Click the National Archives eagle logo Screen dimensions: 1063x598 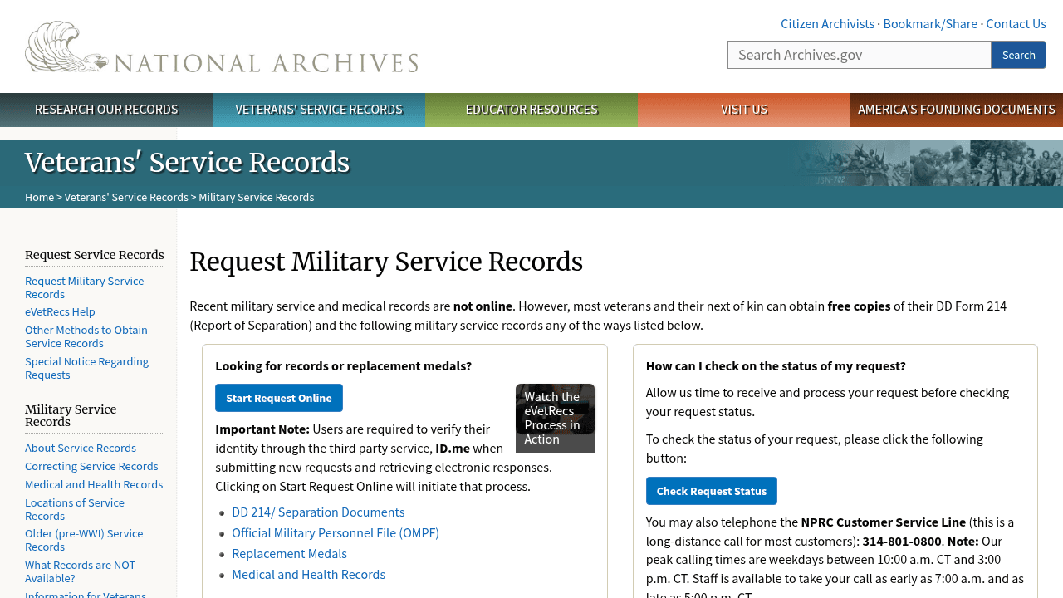[62, 47]
